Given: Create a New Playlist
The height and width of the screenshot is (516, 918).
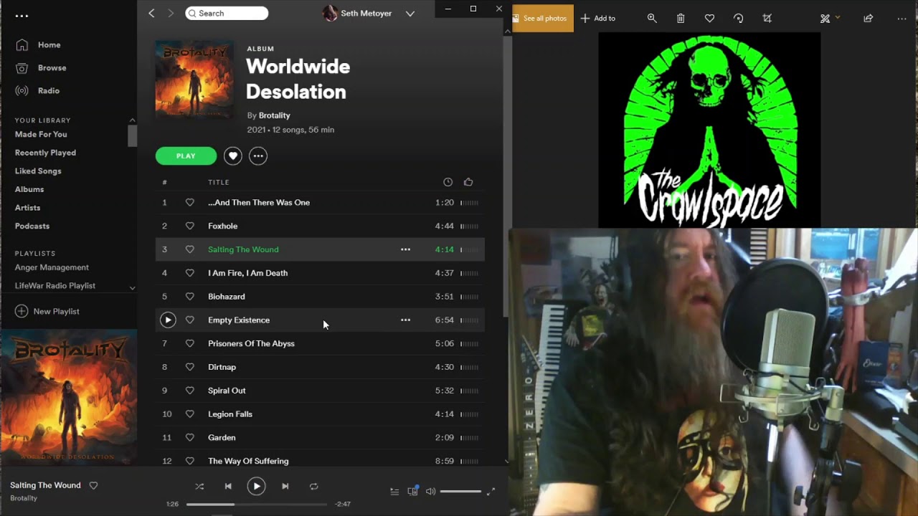Looking at the screenshot, I should (x=47, y=311).
